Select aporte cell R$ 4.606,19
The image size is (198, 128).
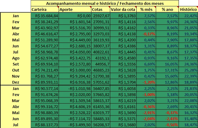coord(75,107)
